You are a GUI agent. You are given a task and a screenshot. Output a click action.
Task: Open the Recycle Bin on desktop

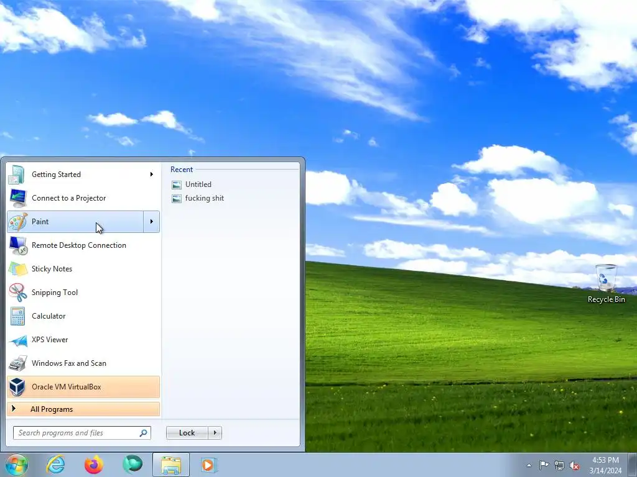[606, 283]
